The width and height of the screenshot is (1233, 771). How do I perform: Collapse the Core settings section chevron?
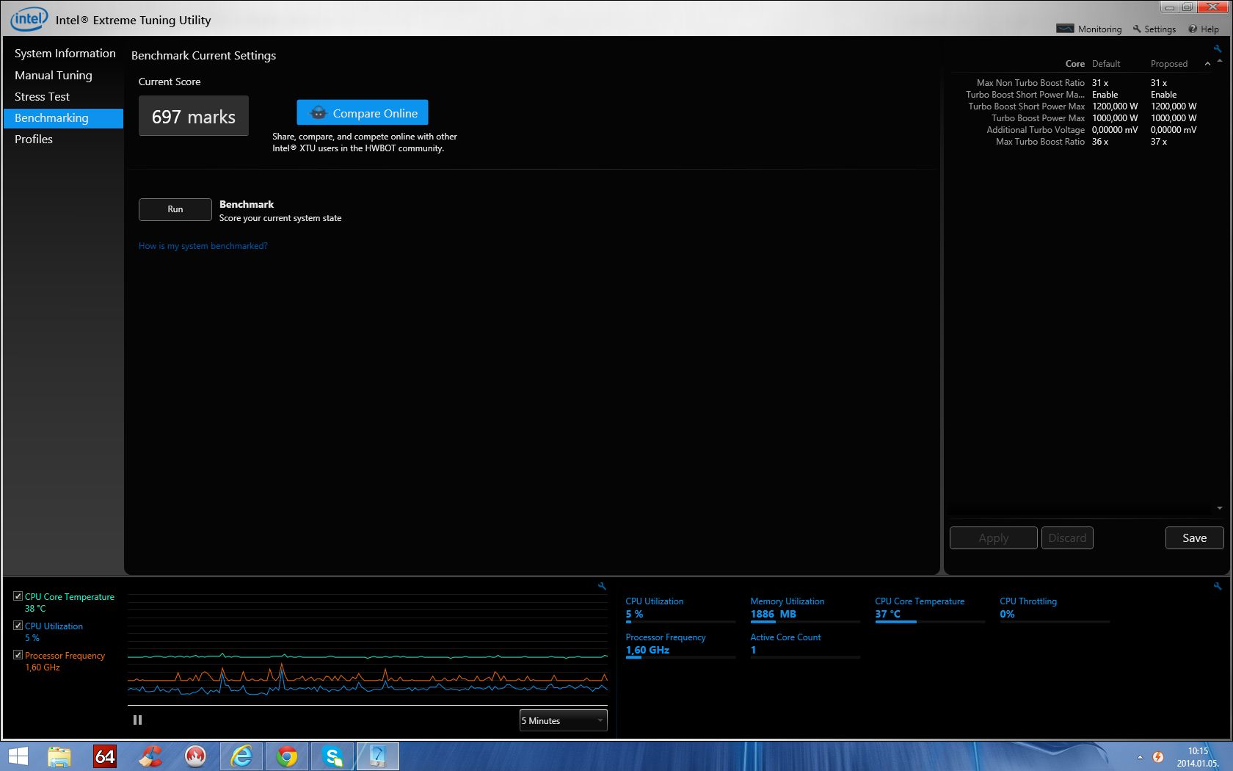[x=1207, y=64]
